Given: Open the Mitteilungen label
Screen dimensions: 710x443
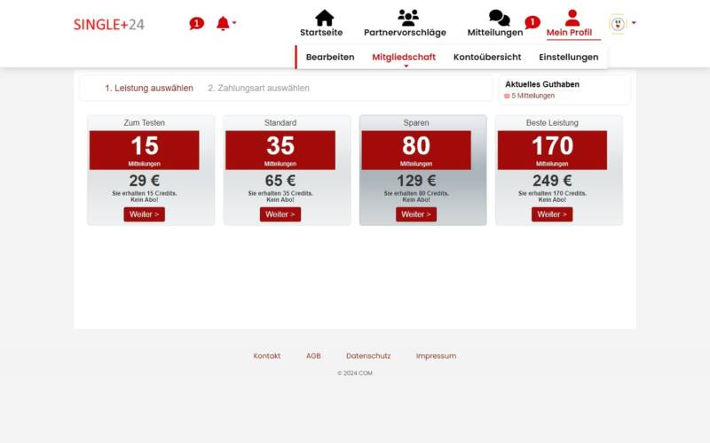Looking at the screenshot, I should [x=495, y=33].
